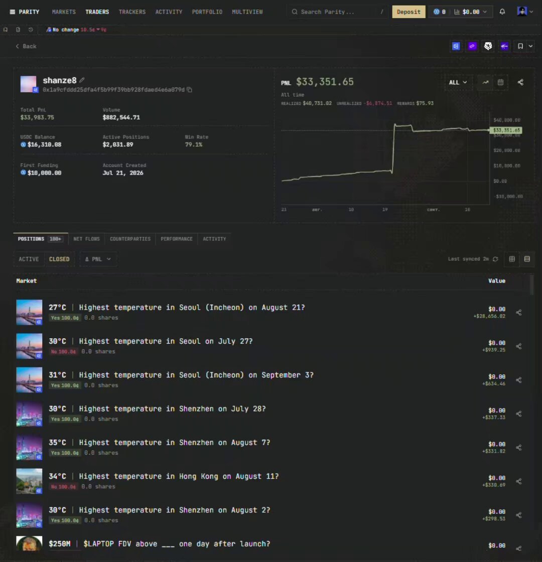Open the Trackers nav tab
Screen dimensions: 542x562
(x=132, y=12)
